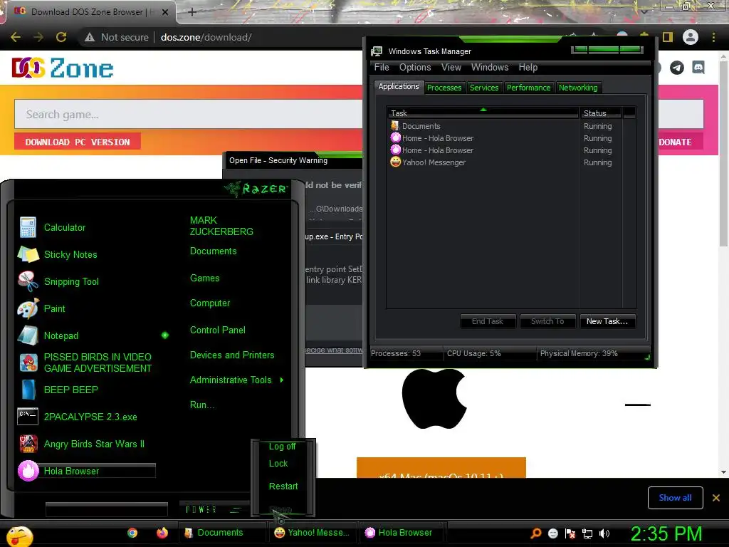Expand Administrative Tools submenu arrow
The width and height of the screenshot is (729, 547).
coord(282,380)
